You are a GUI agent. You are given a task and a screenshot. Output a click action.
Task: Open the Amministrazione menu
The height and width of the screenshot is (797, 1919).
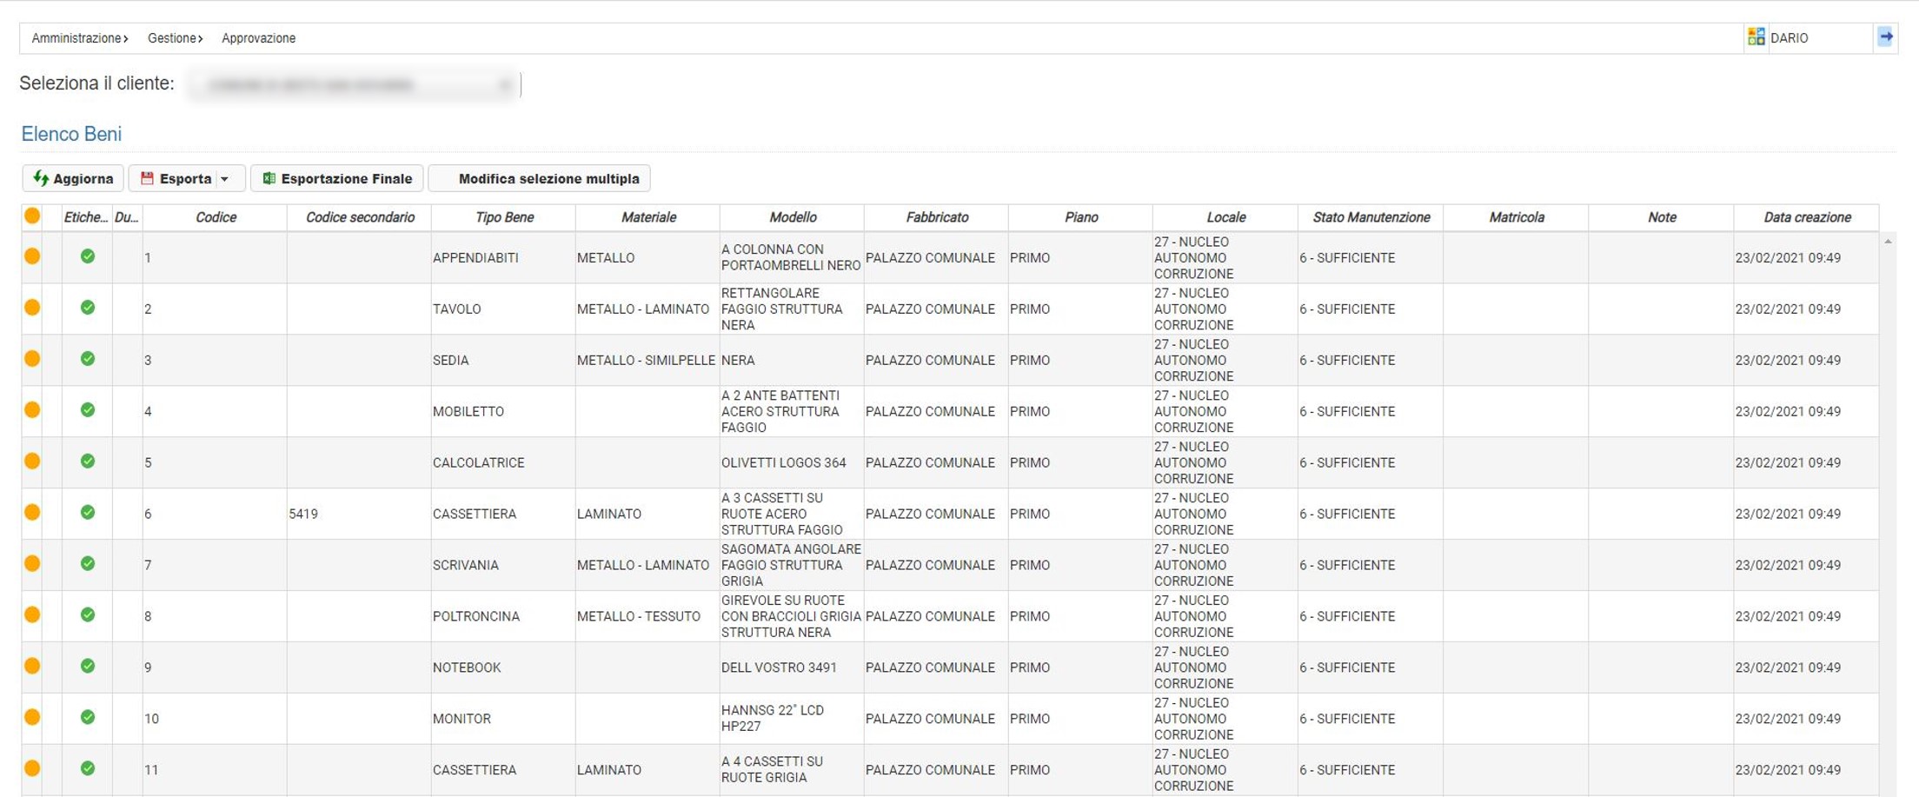pyautogui.click(x=80, y=38)
